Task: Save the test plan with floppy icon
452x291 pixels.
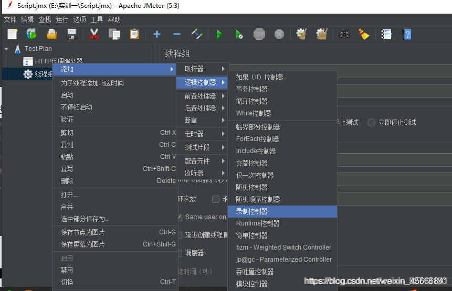Action: pos(72,34)
